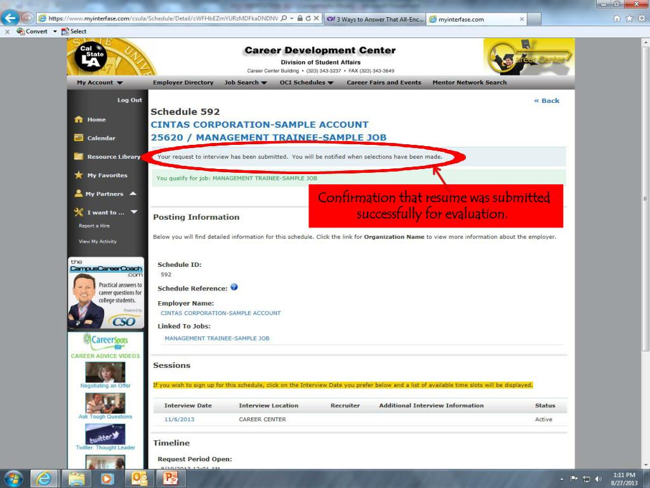Click the Action Center flag tray icon
Image resolution: width=650 pixels, height=488 pixels.
coord(574,479)
